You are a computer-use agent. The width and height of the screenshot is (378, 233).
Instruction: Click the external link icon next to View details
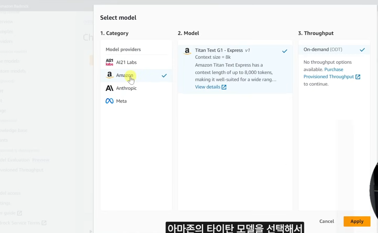pyautogui.click(x=224, y=87)
